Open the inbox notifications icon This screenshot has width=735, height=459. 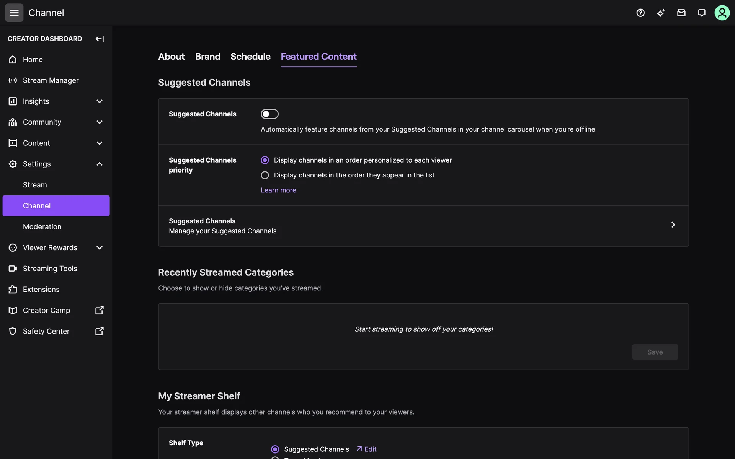tap(681, 13)
